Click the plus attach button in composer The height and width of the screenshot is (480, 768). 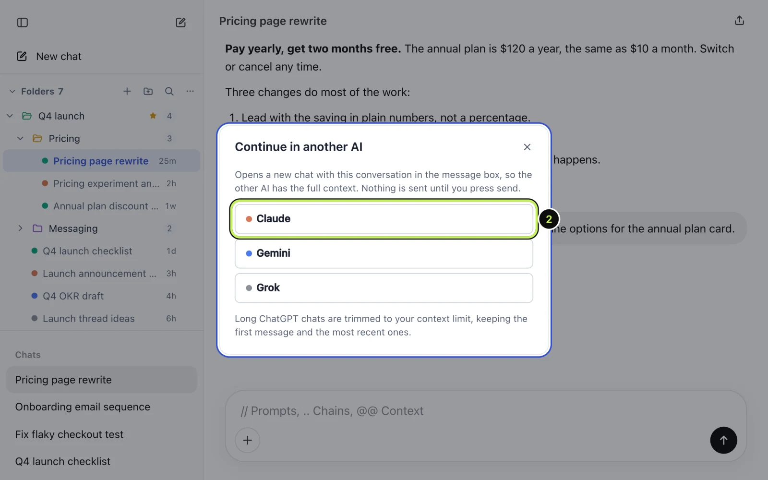pos(248,440)
